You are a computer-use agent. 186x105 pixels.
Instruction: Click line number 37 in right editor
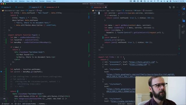pyautogui.click(x=94, y=13)
